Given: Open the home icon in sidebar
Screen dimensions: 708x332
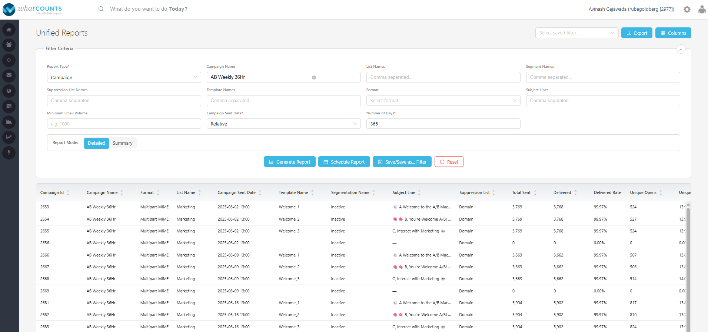Looking at the screenshot, I should pyautogui.click(x=9, y=30).
